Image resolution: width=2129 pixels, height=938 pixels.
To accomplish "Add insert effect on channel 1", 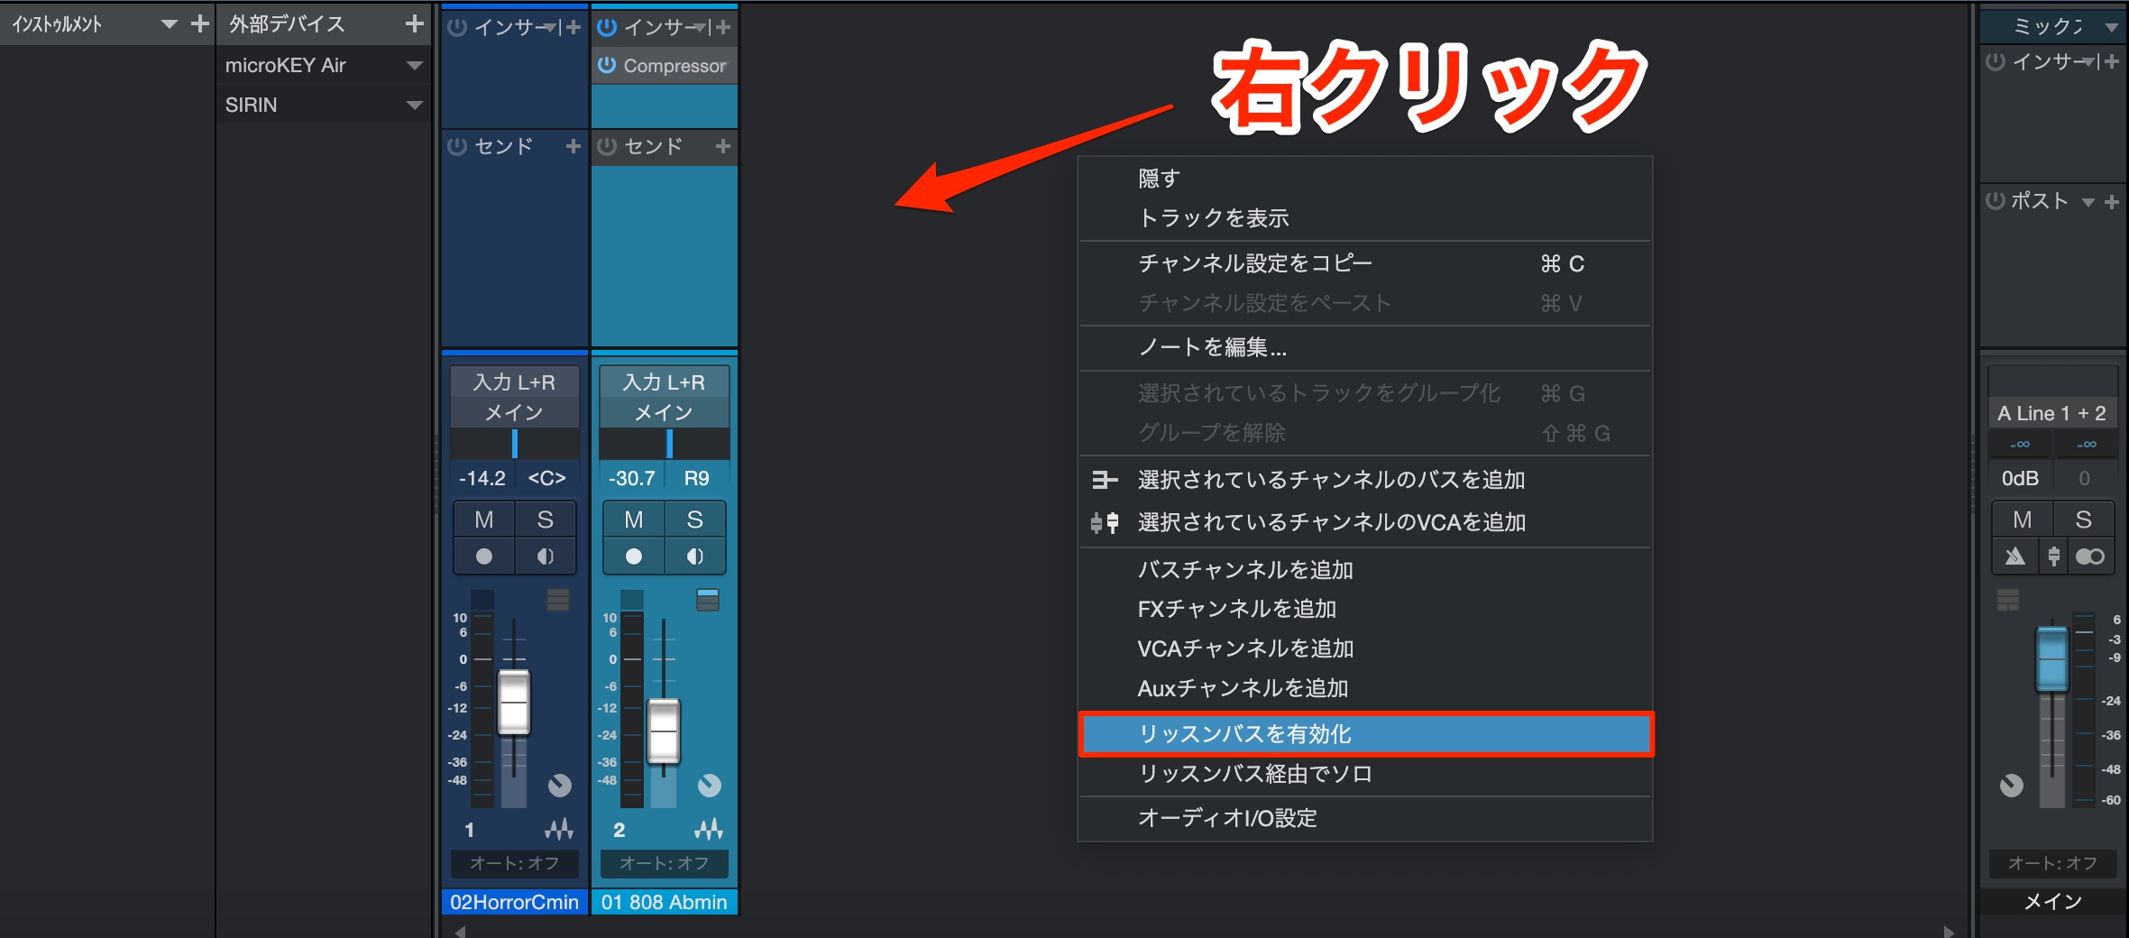I will click(574, 28).
